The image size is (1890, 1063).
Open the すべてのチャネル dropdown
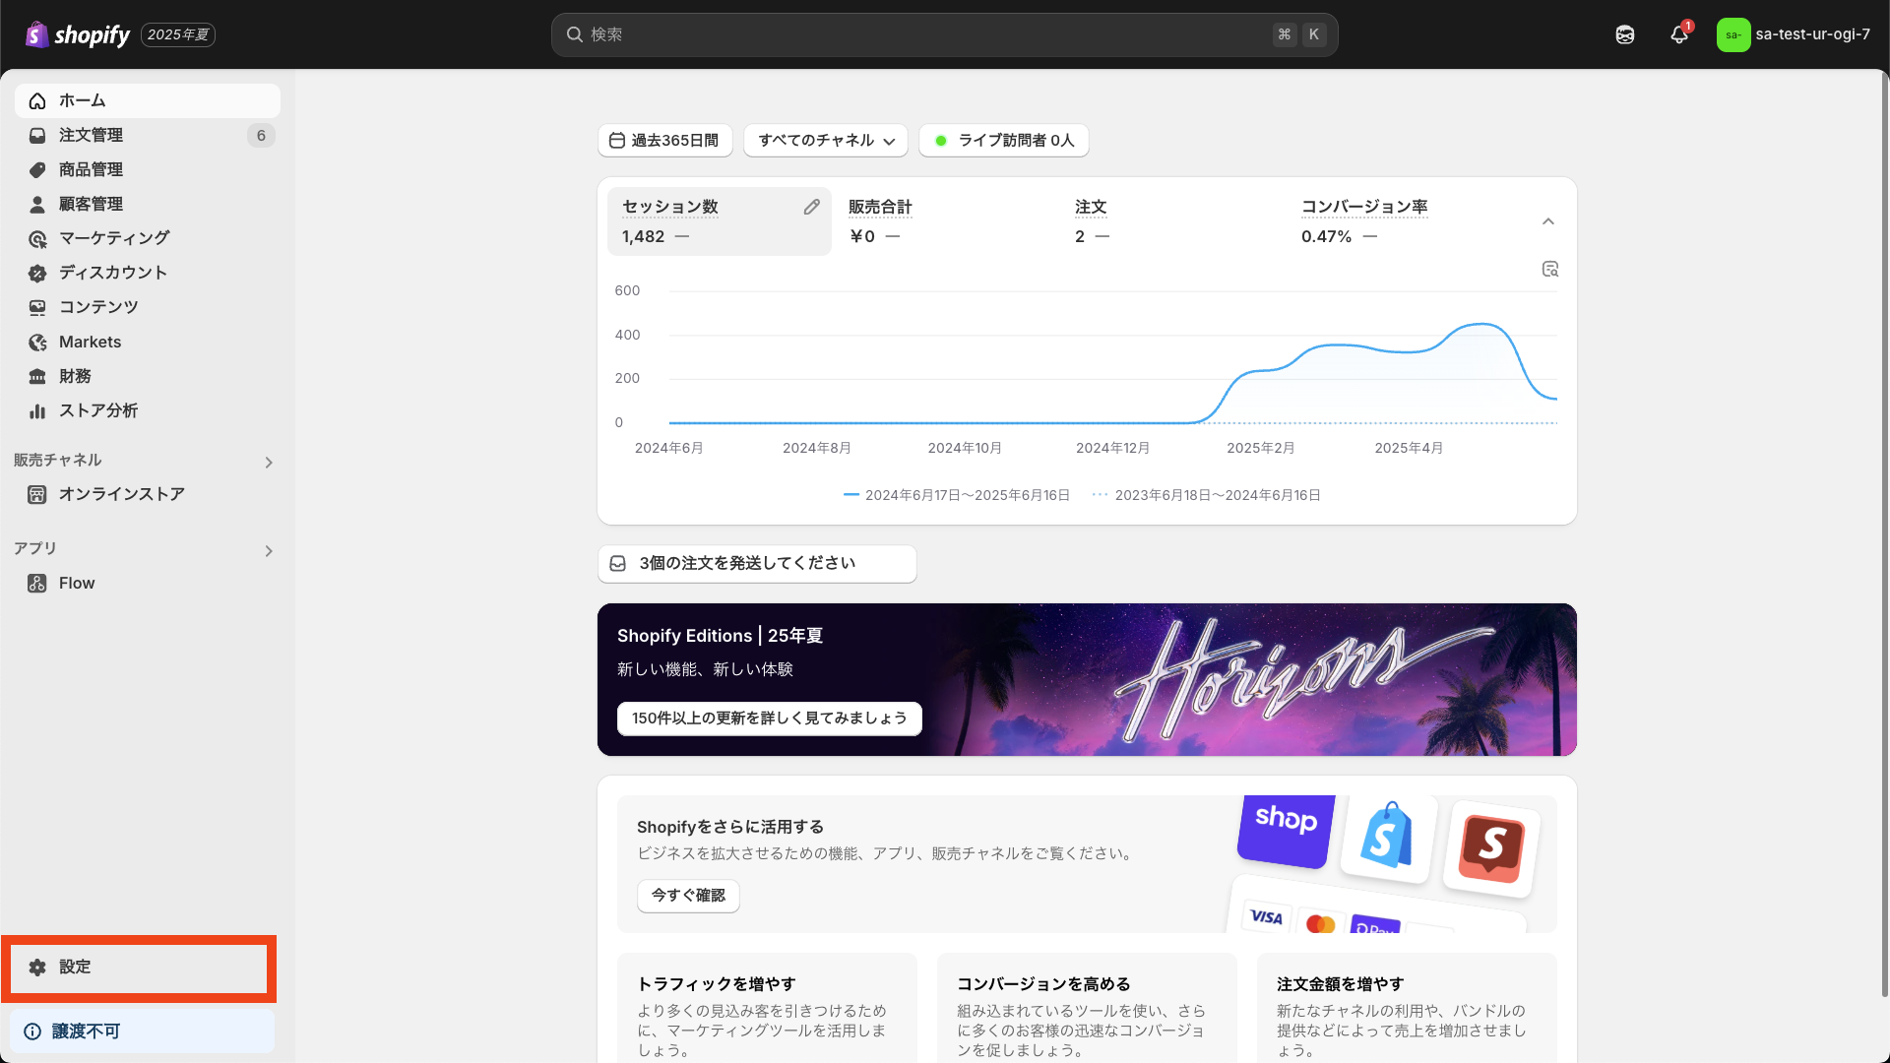coord(825,140)
